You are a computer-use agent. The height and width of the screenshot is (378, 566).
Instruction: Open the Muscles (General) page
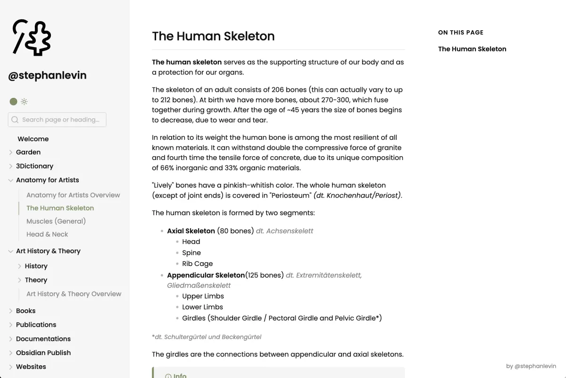56,221
